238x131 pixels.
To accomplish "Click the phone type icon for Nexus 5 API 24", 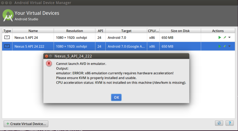I will click(7, 37).
